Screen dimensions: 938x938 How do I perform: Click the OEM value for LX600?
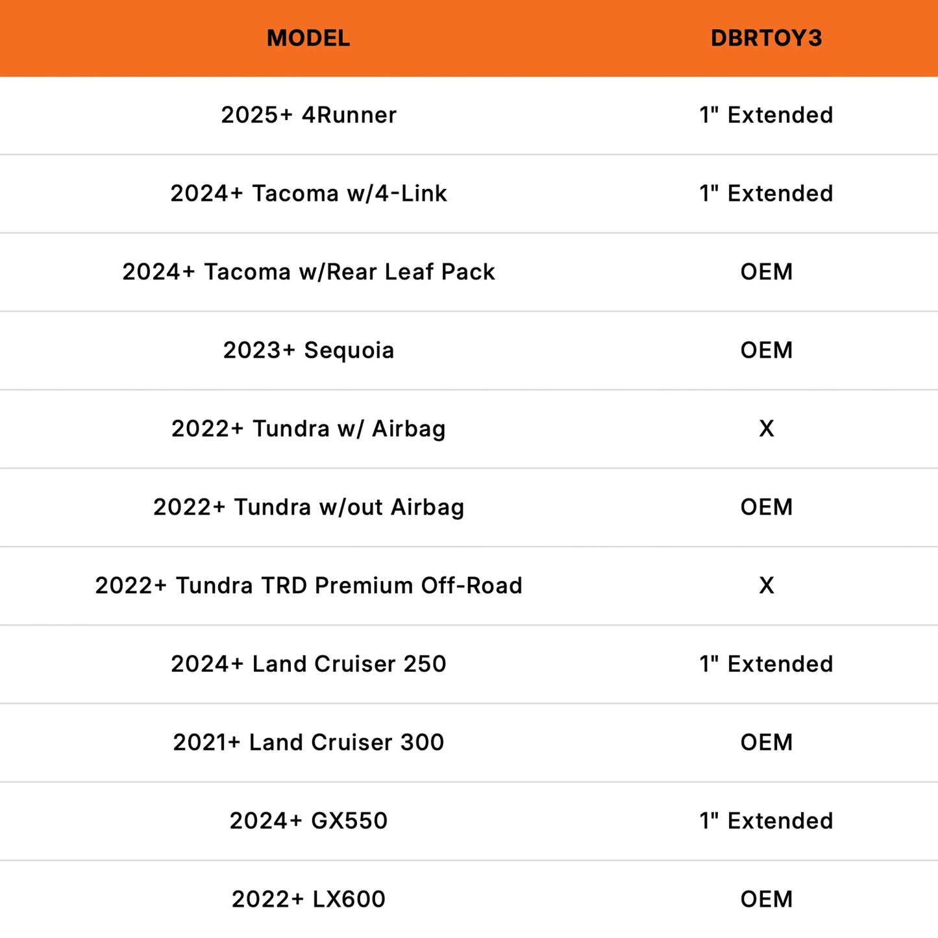click(766, 900)
